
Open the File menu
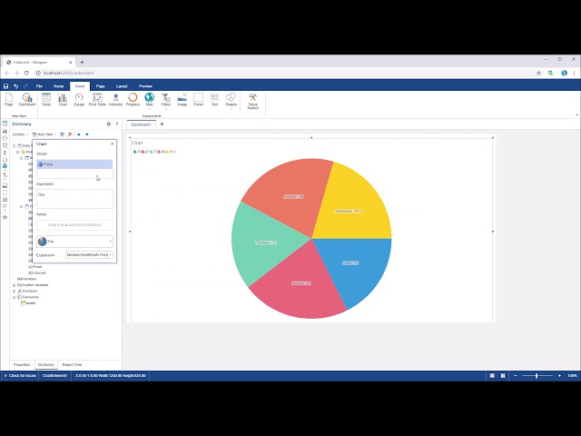pos(39,86)
